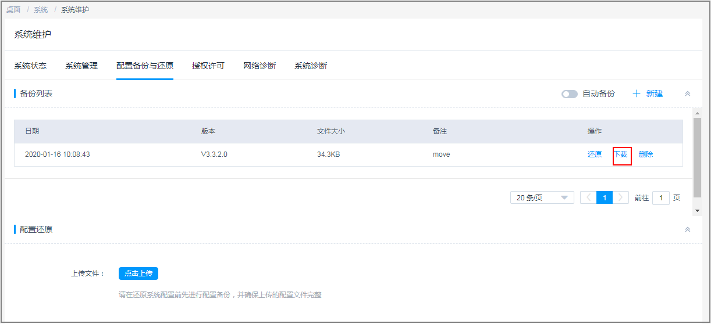Go to next page arrow
The image size is (711, 324).
tap(621, 198)
